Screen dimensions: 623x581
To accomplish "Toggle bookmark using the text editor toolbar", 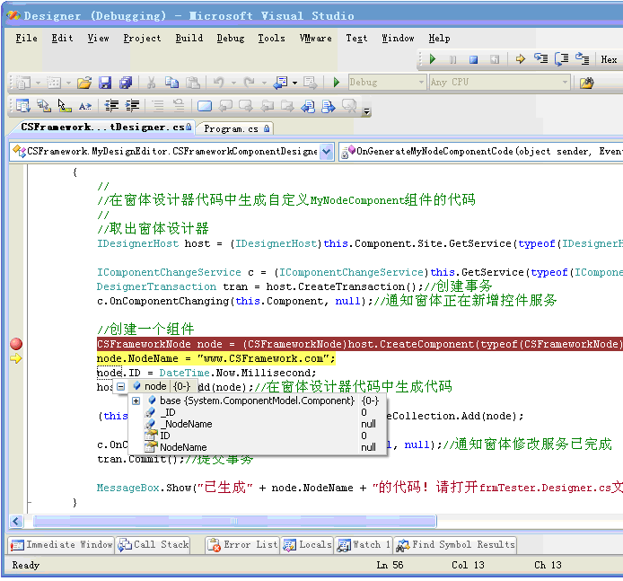I will (x=205, y=106).
